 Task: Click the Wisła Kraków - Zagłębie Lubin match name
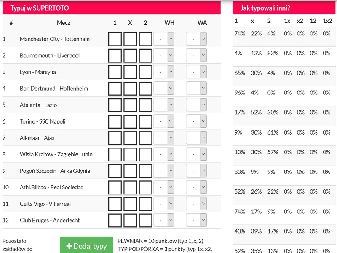[56, 154]
